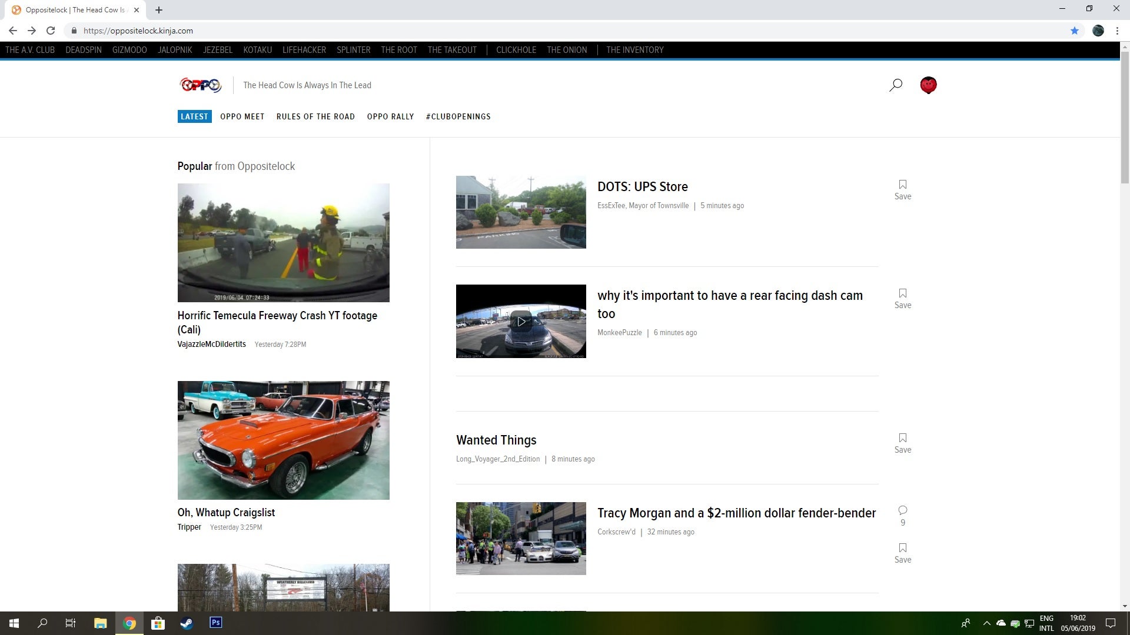Open RULES OF THE ROAD section

coord(315,116)
